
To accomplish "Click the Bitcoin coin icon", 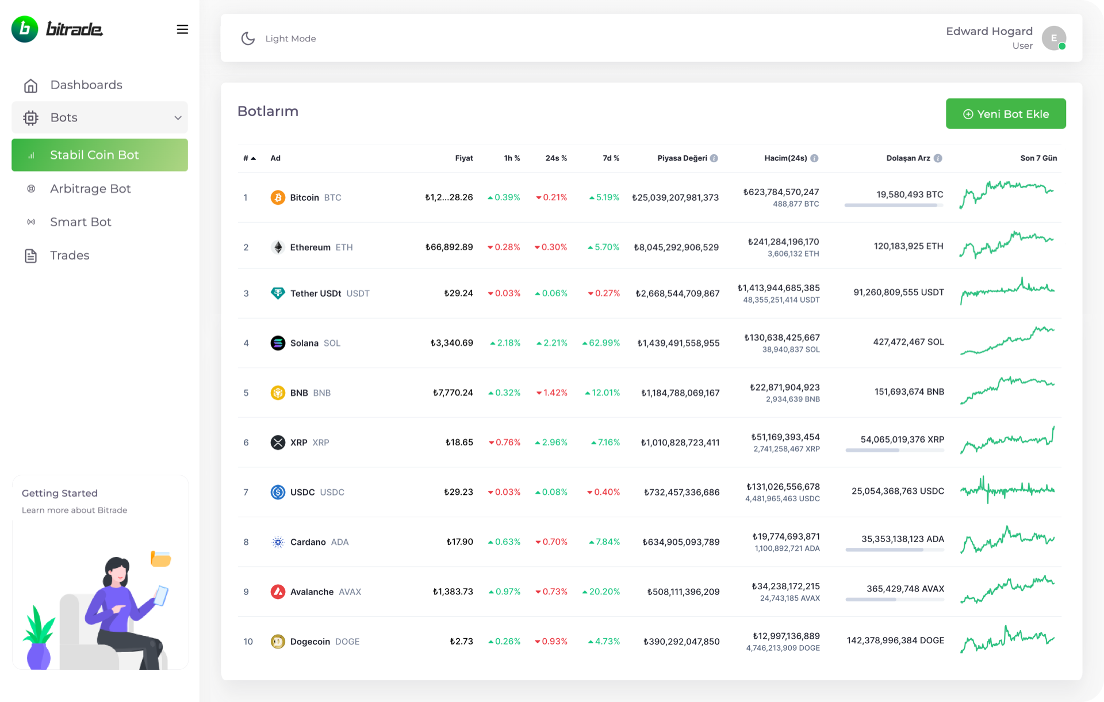I will (x=278, y=197).
